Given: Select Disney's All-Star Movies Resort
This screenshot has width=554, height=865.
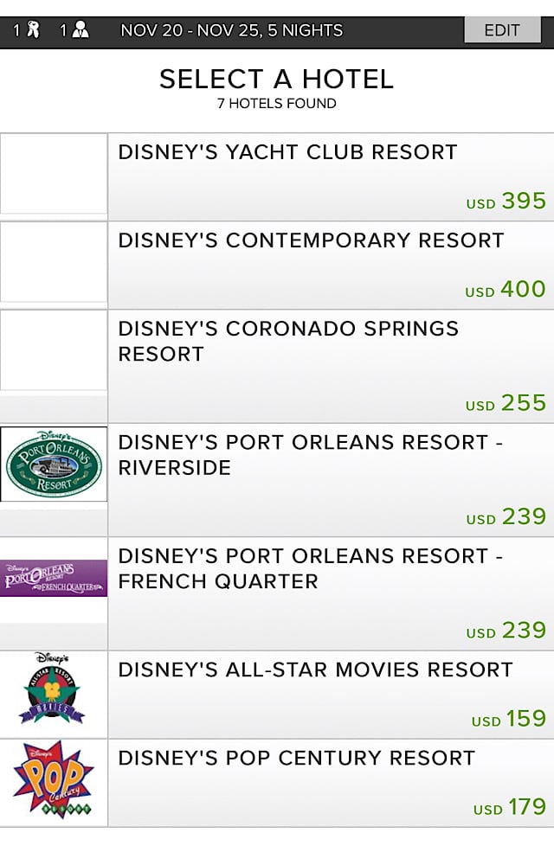Looking at the screenshot, I should click(331, 694).
